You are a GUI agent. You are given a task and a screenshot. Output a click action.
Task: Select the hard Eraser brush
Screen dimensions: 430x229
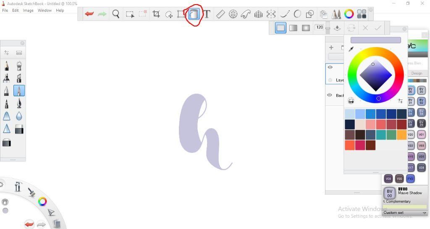click(x=19, y=129)
